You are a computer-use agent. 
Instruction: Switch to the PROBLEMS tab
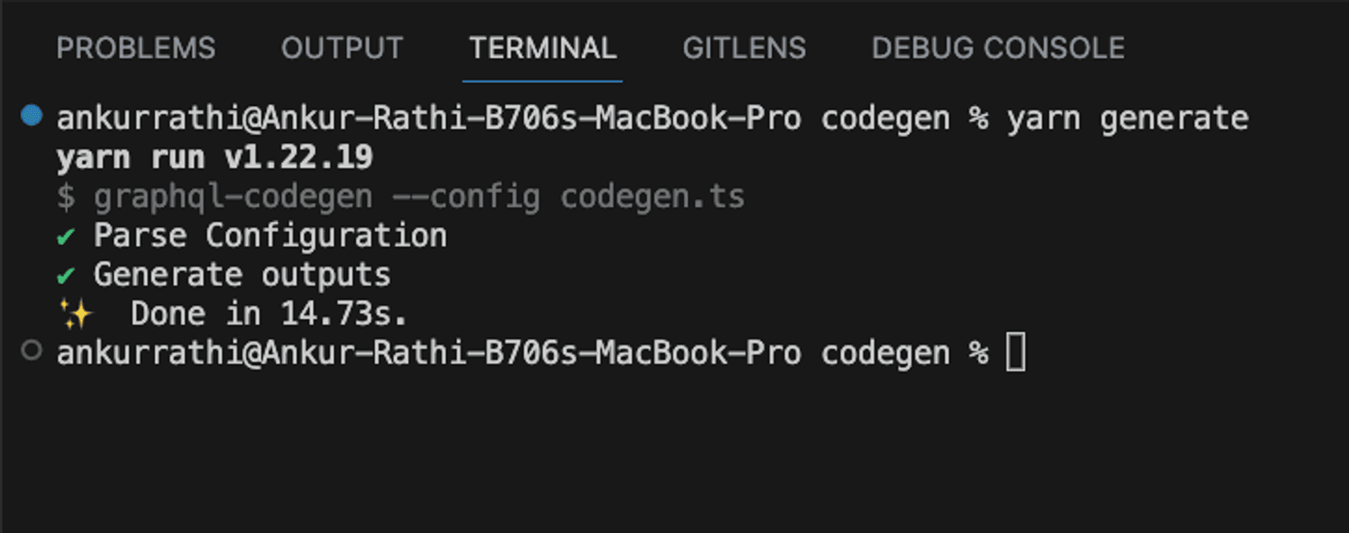pyautogui.click(x=136, y=48)
